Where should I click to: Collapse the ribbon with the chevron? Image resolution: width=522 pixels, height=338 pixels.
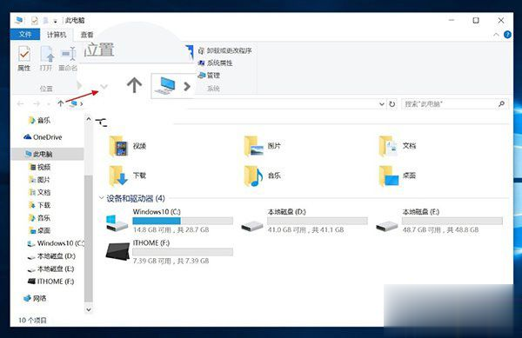click(x=496, y=35)
